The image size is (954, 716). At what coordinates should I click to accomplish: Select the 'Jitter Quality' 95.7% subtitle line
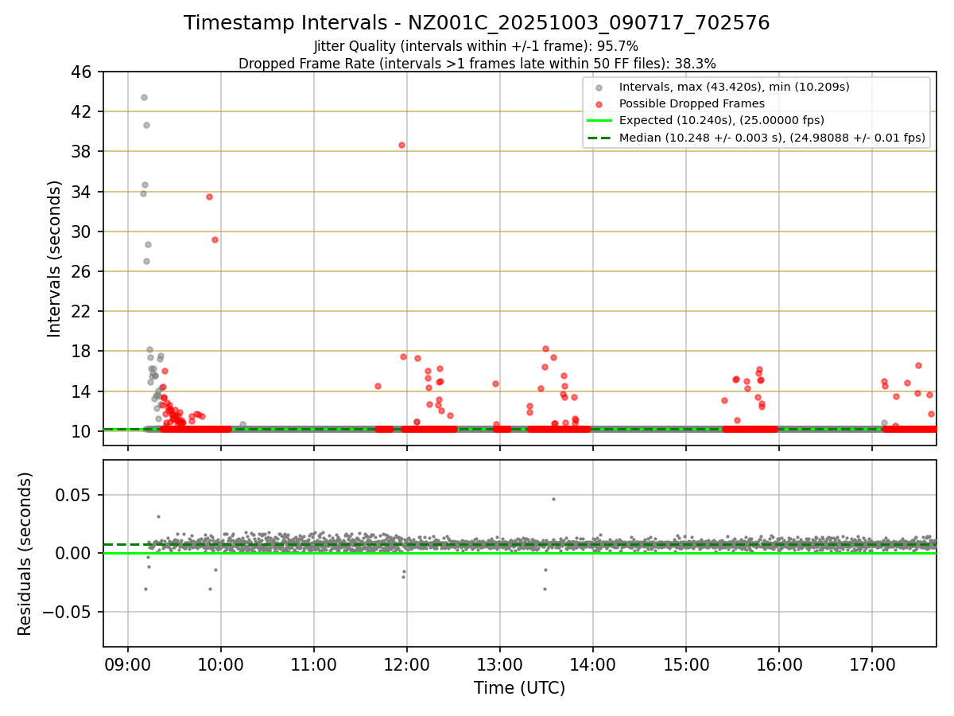[x=476, y=47]
